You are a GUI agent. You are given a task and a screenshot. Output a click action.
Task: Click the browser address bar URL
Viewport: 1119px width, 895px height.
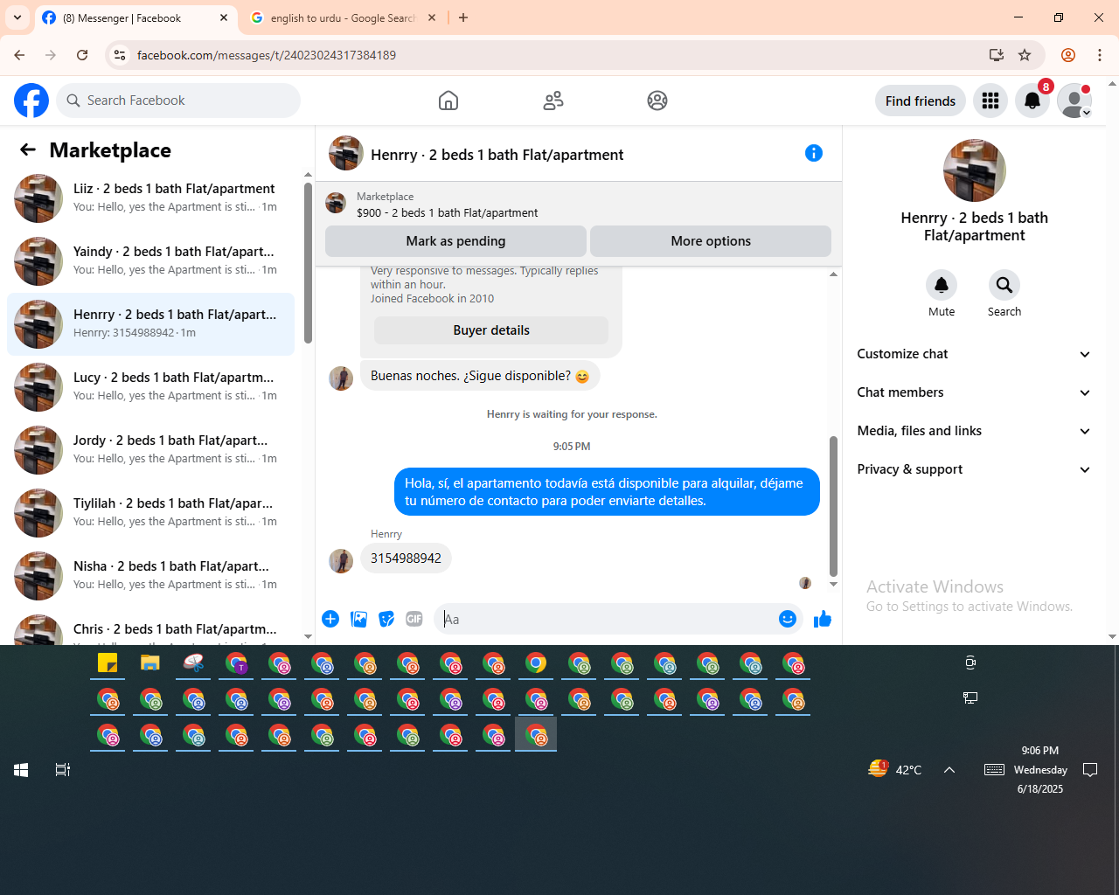[x=267, y=55]
